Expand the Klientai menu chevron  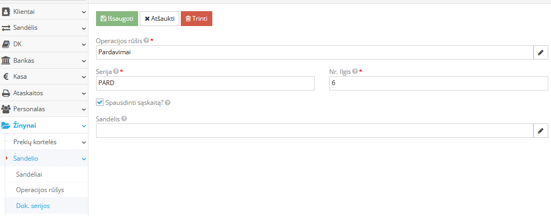click(x=84, y=11)
